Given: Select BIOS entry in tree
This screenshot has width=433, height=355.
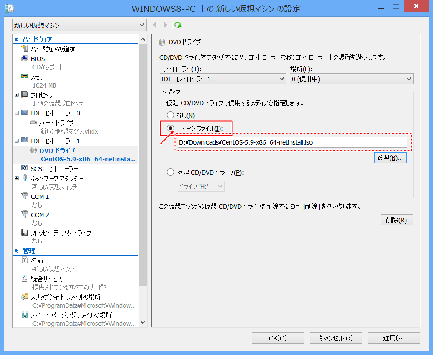Looking at the screenshot, I should tap(38, 59).
